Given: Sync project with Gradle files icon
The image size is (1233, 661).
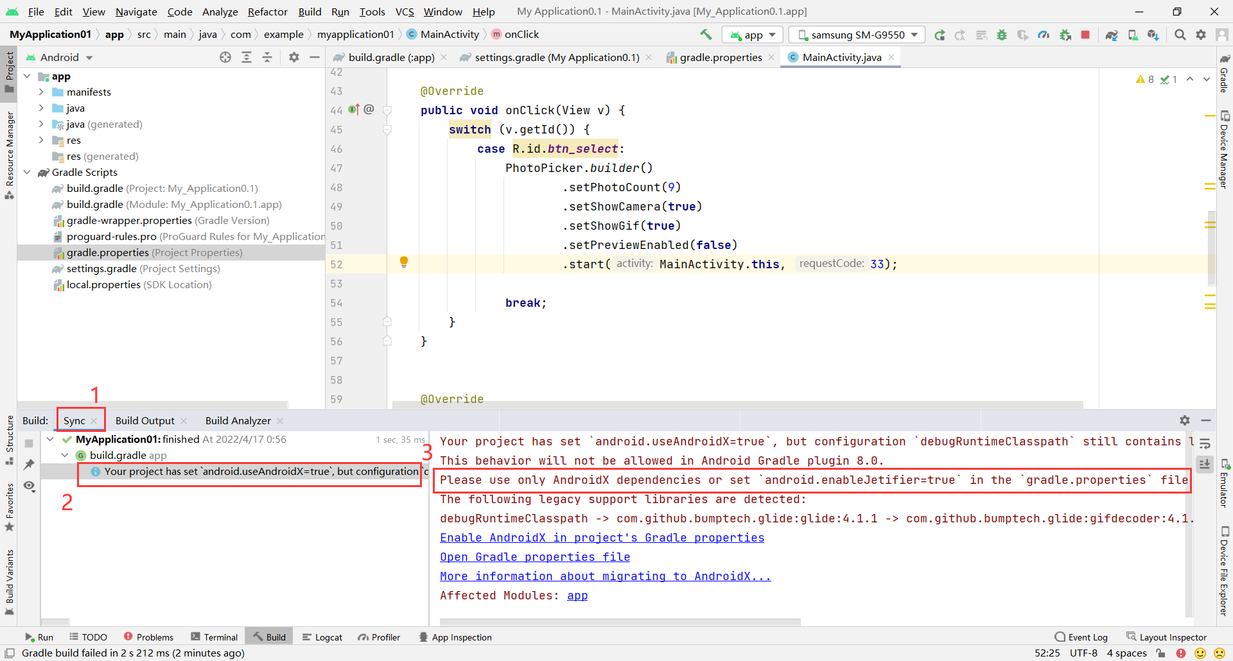Looking at the screenshot, I should click(1112, 35).
